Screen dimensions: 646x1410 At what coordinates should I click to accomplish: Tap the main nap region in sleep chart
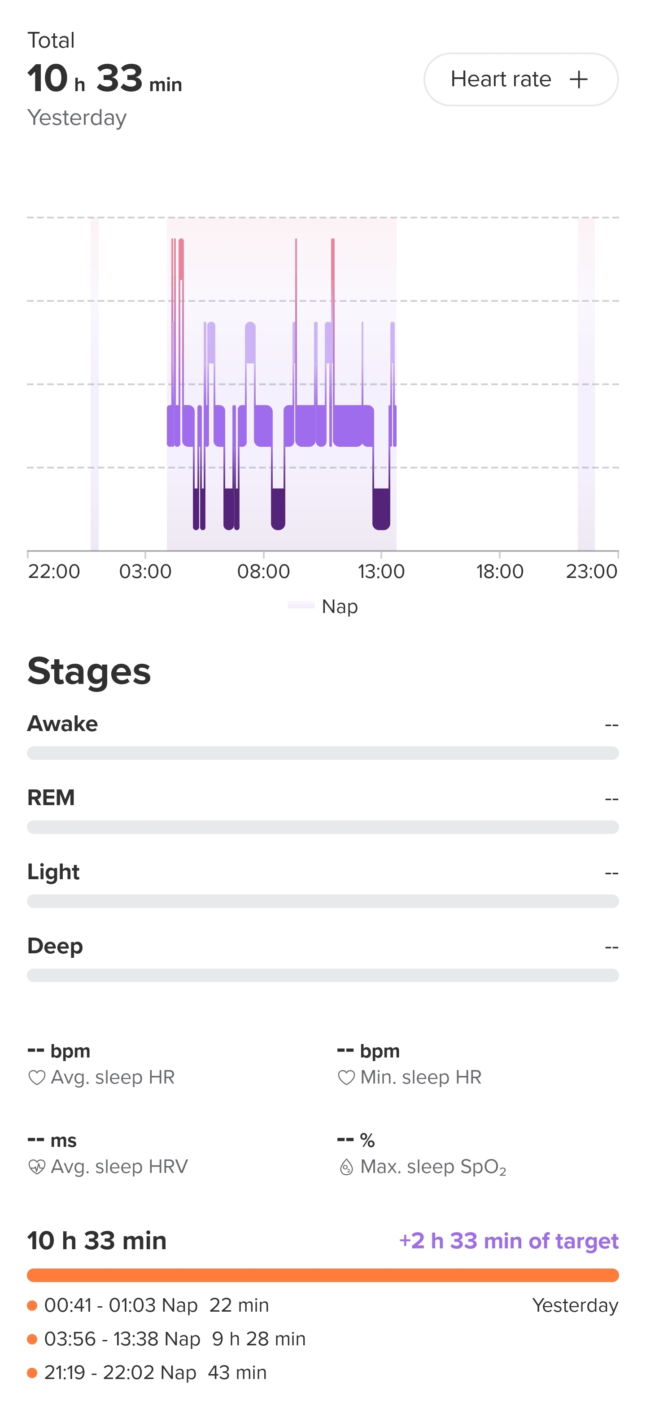pos(281,383)
